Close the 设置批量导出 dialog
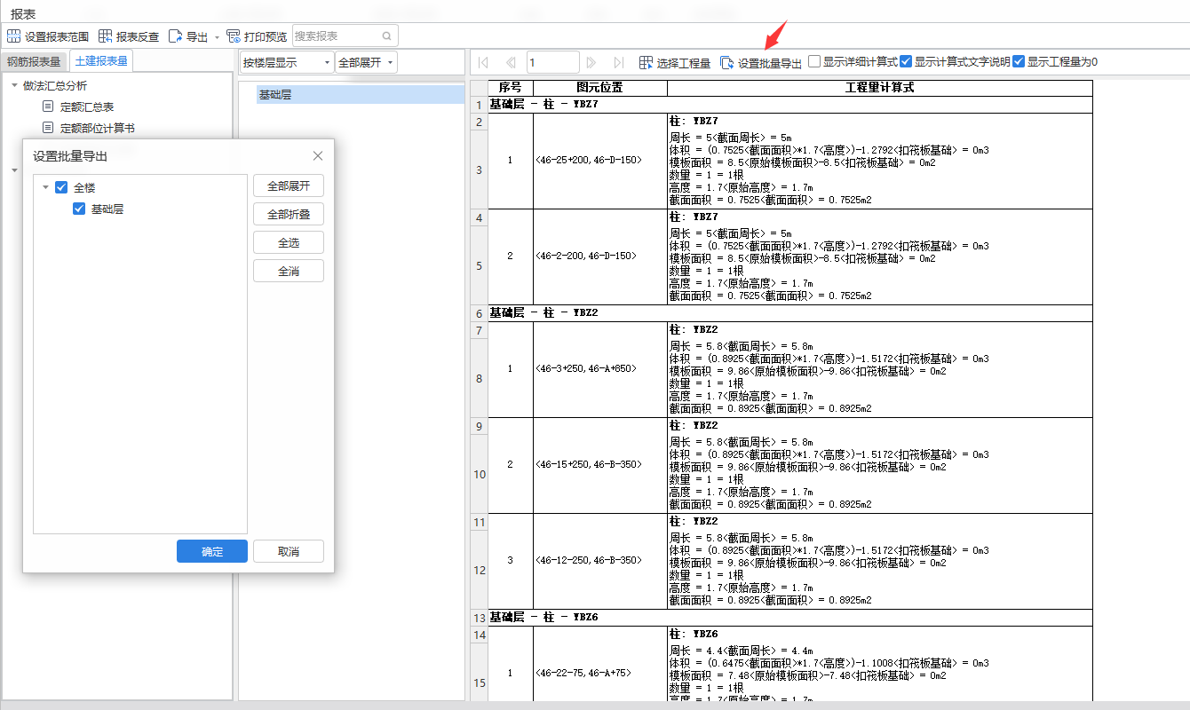 coord(318,156)
